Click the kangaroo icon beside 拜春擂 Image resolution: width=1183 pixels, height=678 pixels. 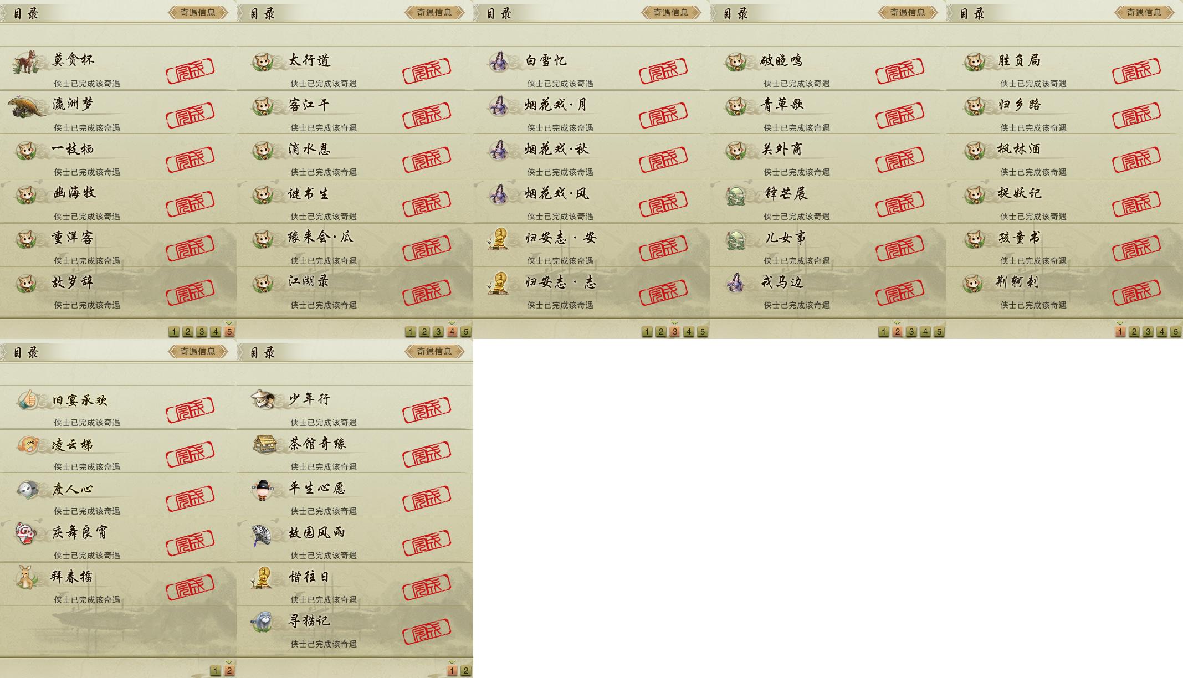point(25,577)
